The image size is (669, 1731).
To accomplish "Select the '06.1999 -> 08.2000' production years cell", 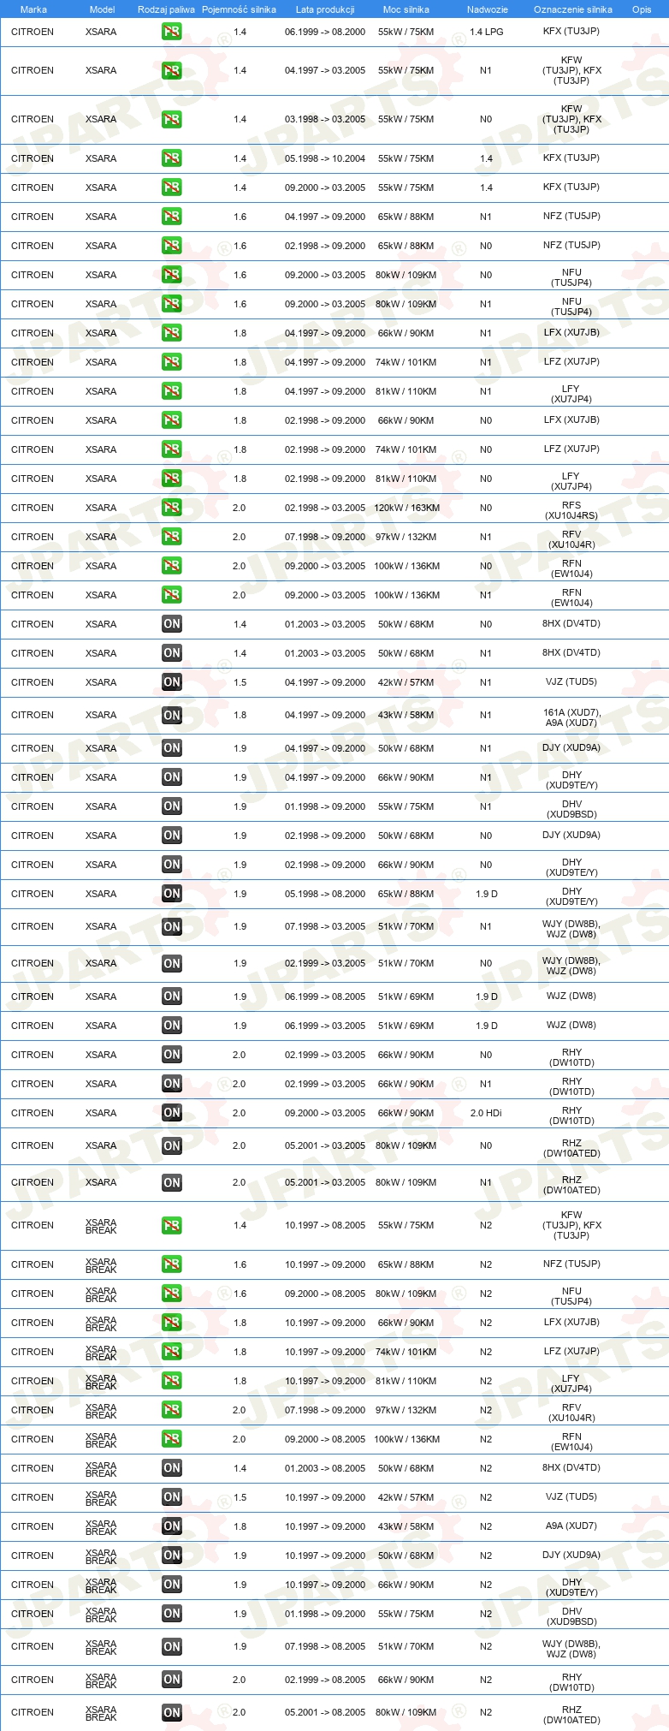I will click(x=325, y=32).
